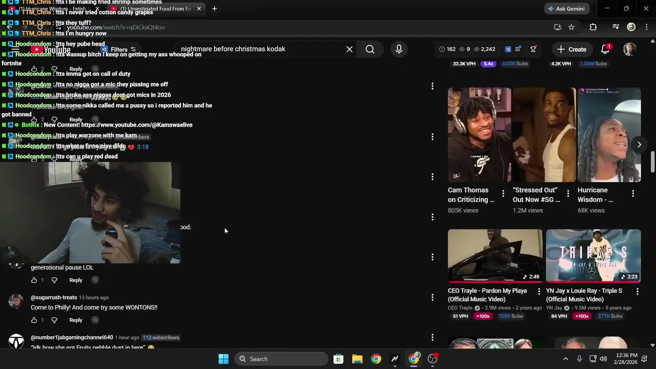Show hidden system tray icons
The width and height of the screenshot is (656, 369).
tap(565, 359)
